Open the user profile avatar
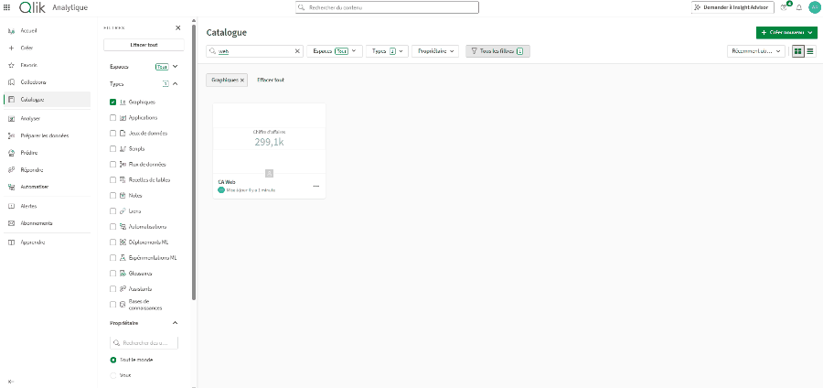 click(x=813, y=7)
